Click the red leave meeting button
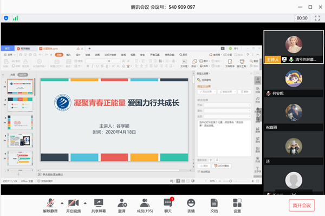The image size is (325, 216). 302,205
